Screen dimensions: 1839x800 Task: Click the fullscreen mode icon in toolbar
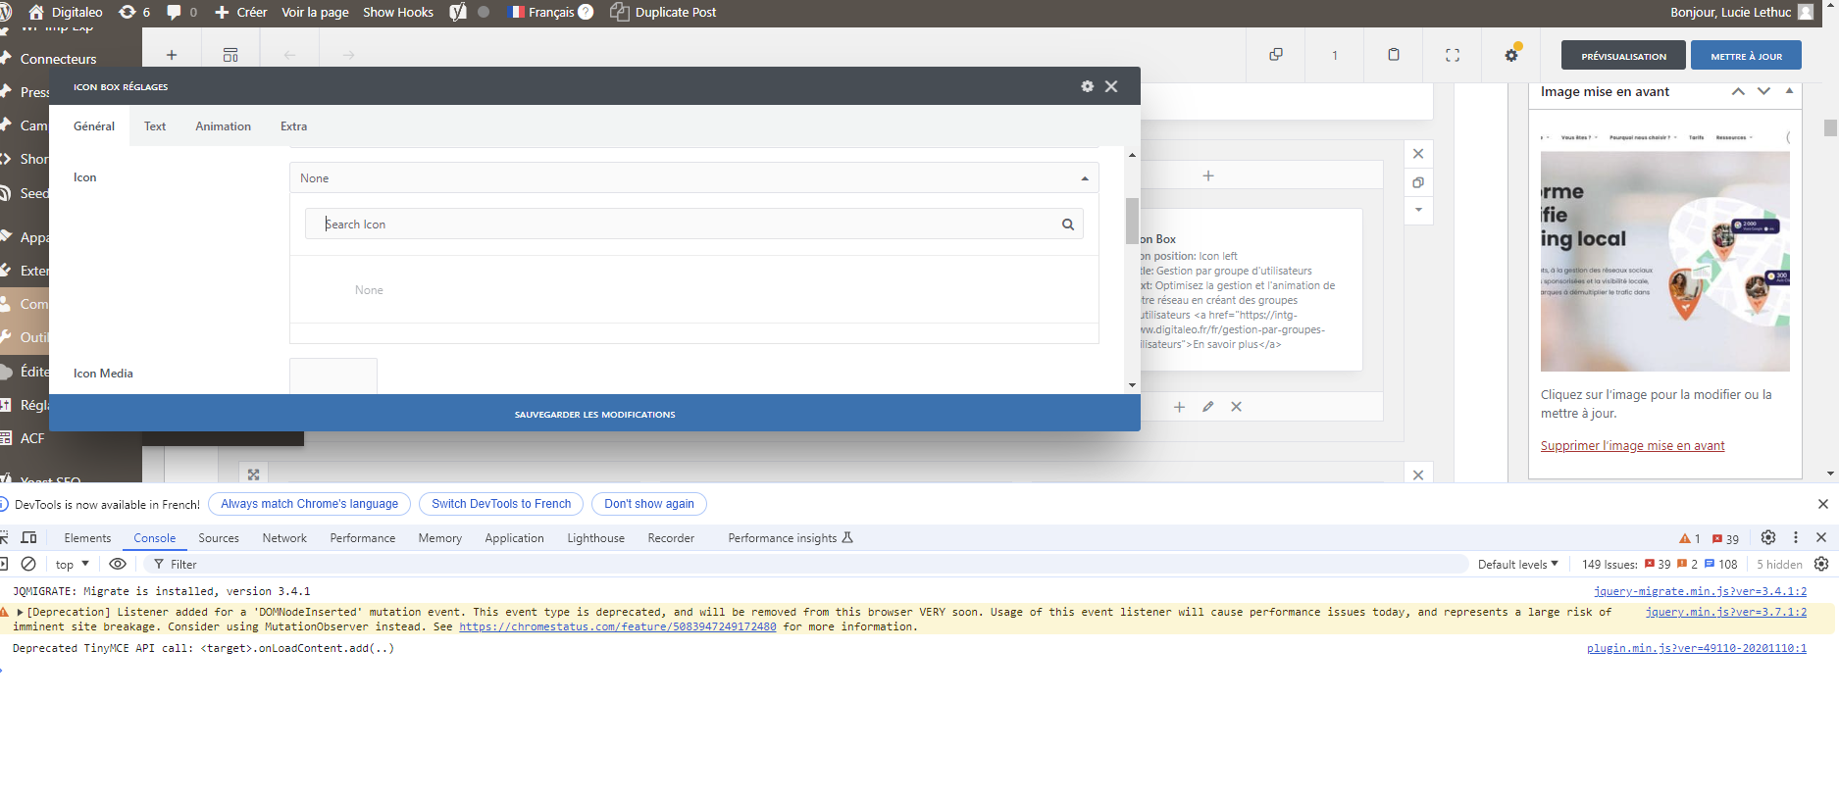[1453, 55]
